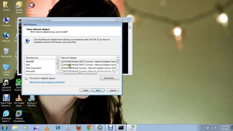
Task: Open Visual Studio from the taskbar
Action: [x=36, y=128]
